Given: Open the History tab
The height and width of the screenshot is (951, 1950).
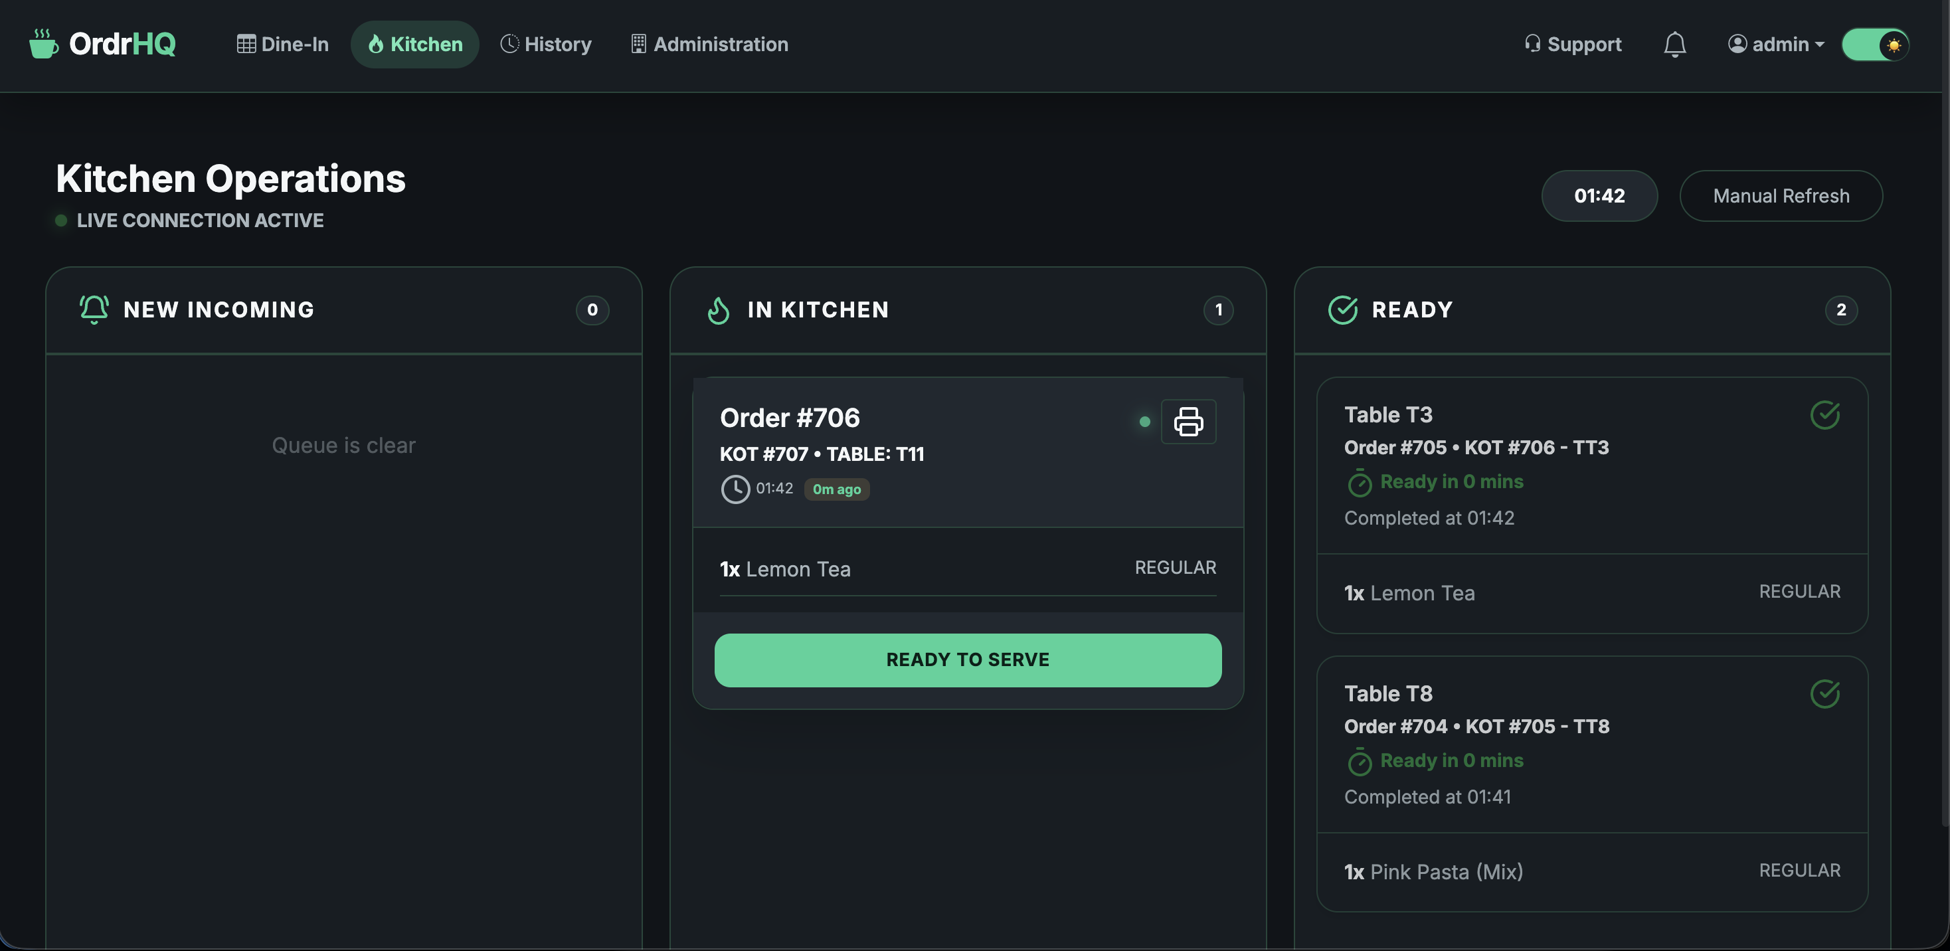Looking at the screenshot, I should coord(546,44).
